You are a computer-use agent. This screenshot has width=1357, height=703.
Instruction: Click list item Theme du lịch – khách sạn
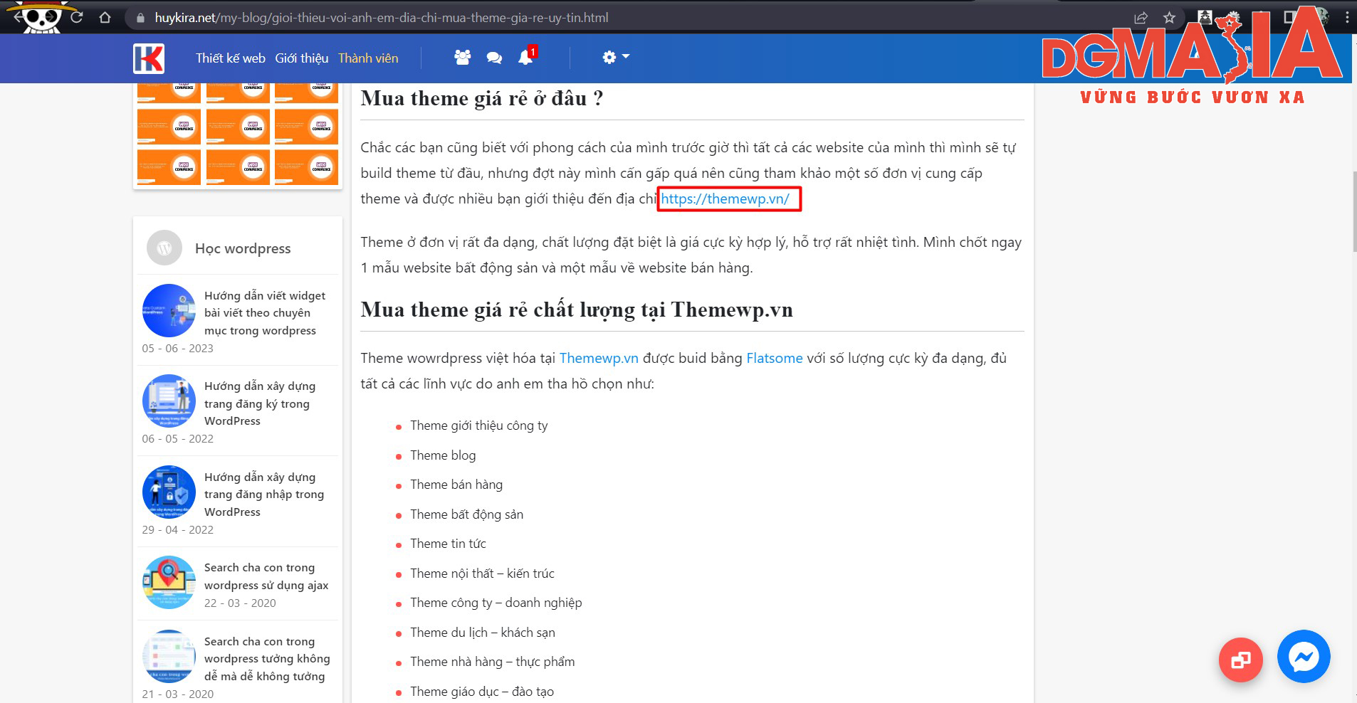[483, 633]
